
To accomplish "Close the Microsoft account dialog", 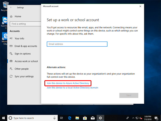I will tap(140, 6).
